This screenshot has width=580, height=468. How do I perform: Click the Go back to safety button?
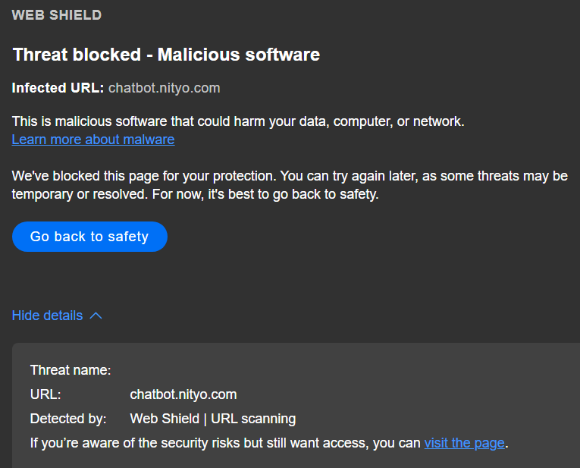pos(89,237)
